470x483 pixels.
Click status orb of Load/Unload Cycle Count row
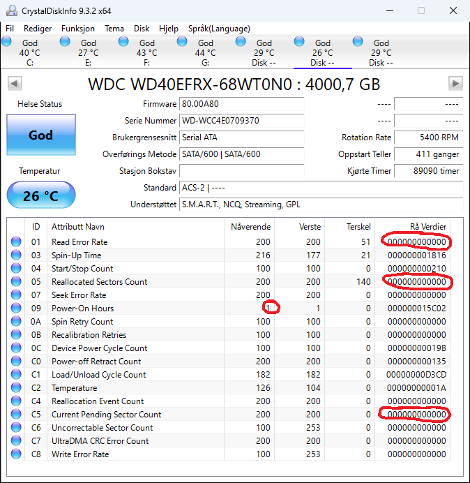tap(16, 374)
